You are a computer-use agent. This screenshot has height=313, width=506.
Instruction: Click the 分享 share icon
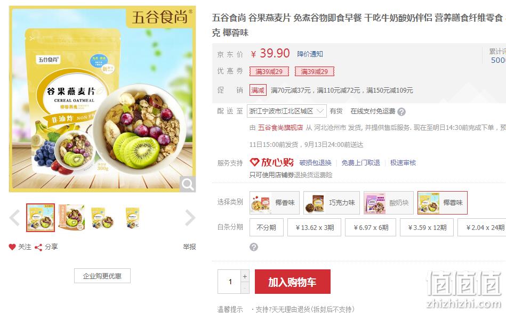38,248
